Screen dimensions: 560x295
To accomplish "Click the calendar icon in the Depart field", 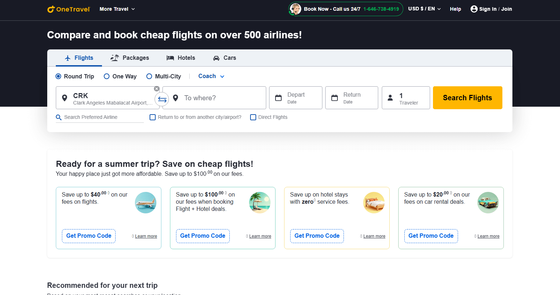I will (x=278, y=98).
